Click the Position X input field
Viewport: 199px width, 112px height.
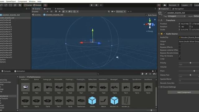[184, 24]
